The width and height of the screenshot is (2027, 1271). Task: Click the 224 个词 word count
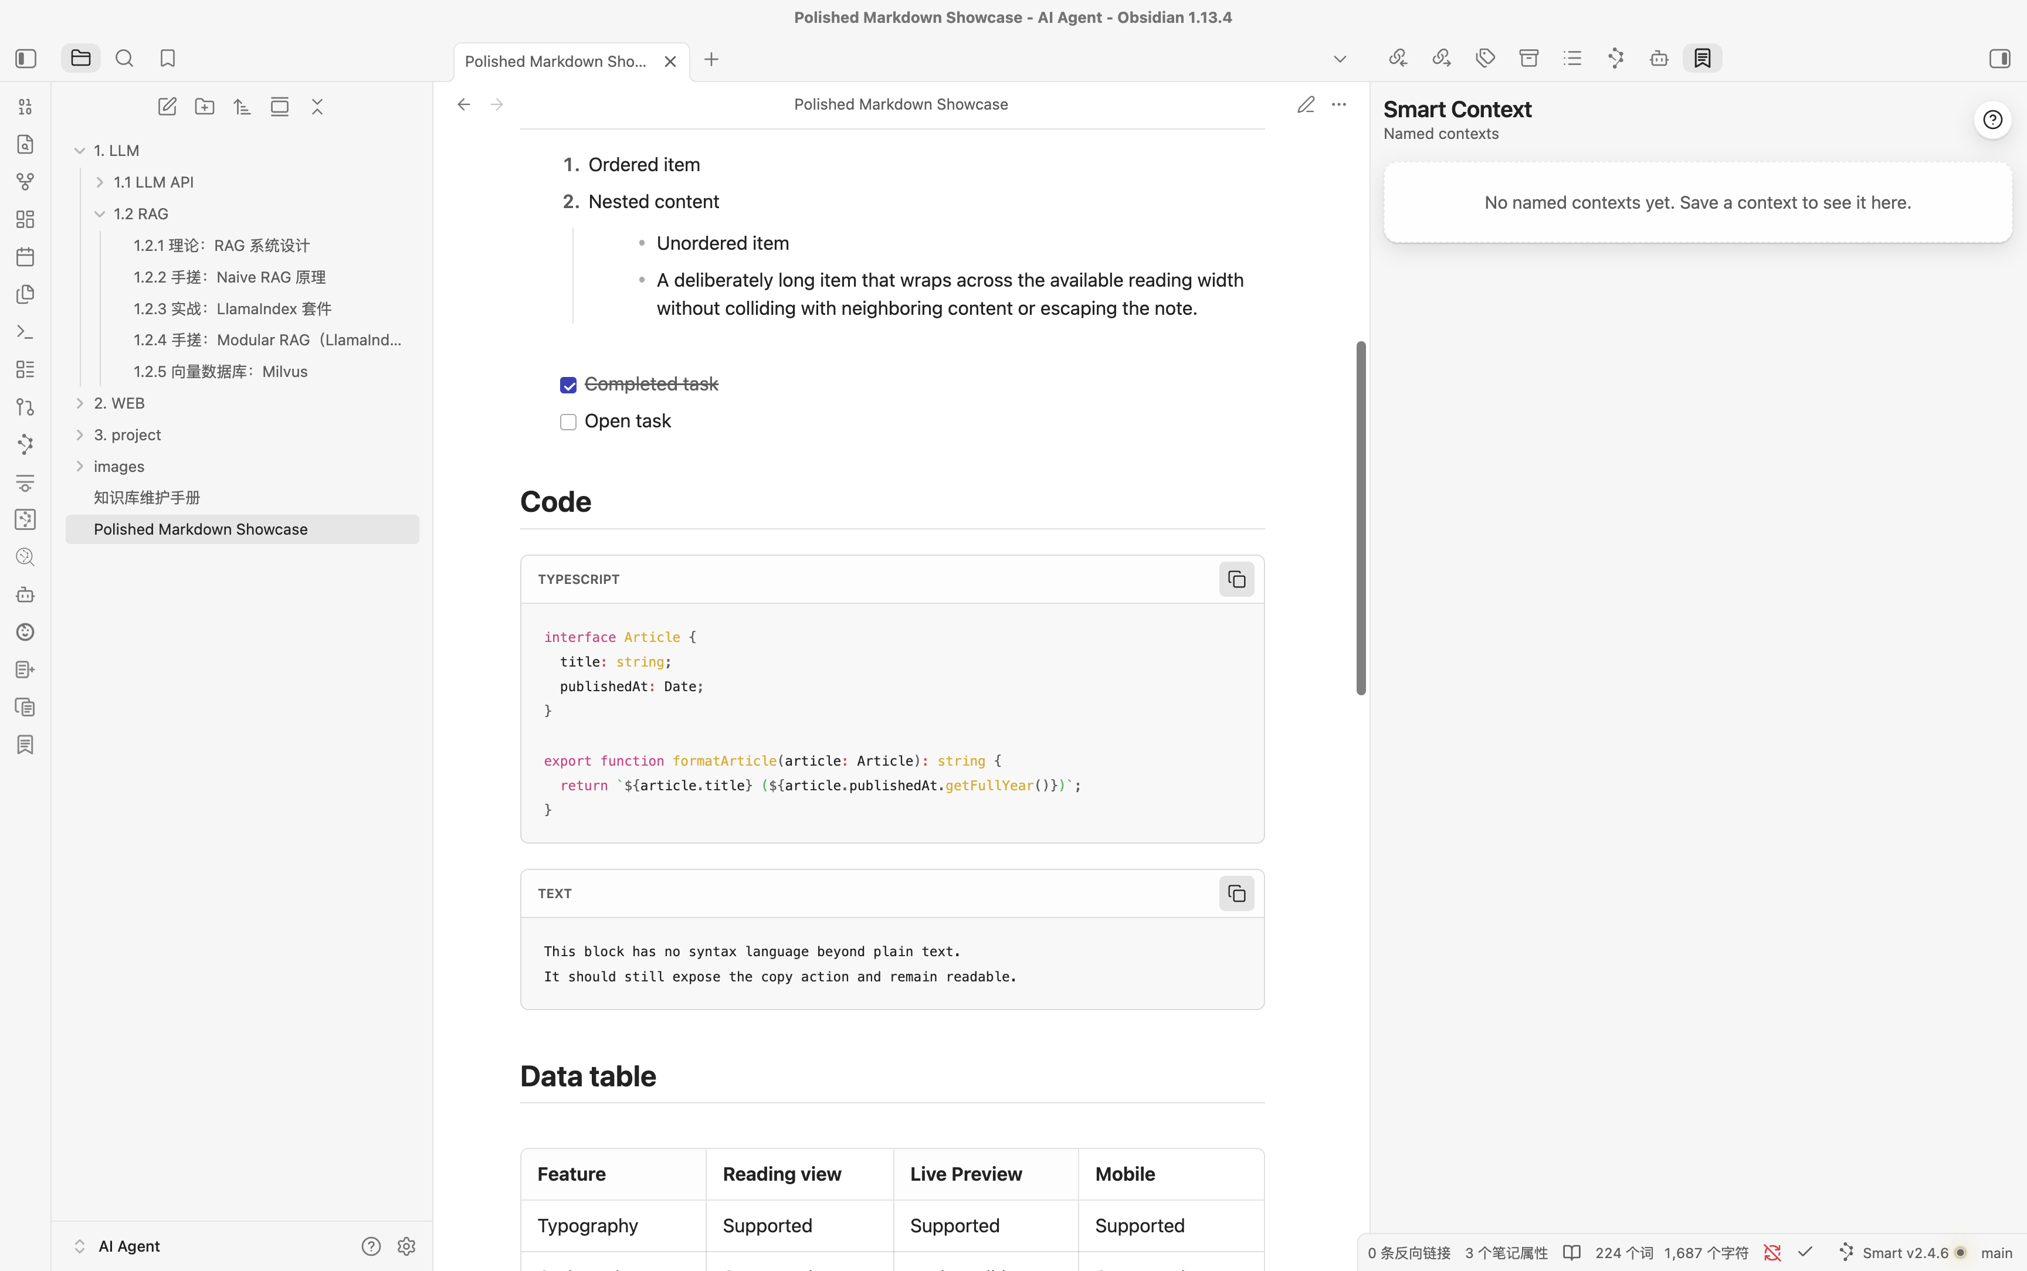(1624, 1253)
